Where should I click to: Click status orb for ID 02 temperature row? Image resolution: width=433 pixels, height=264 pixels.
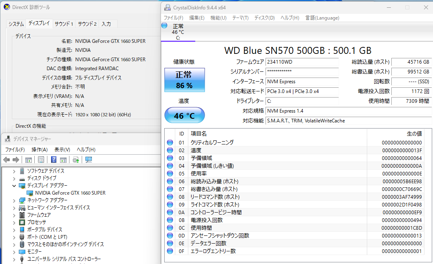[170, 150]
